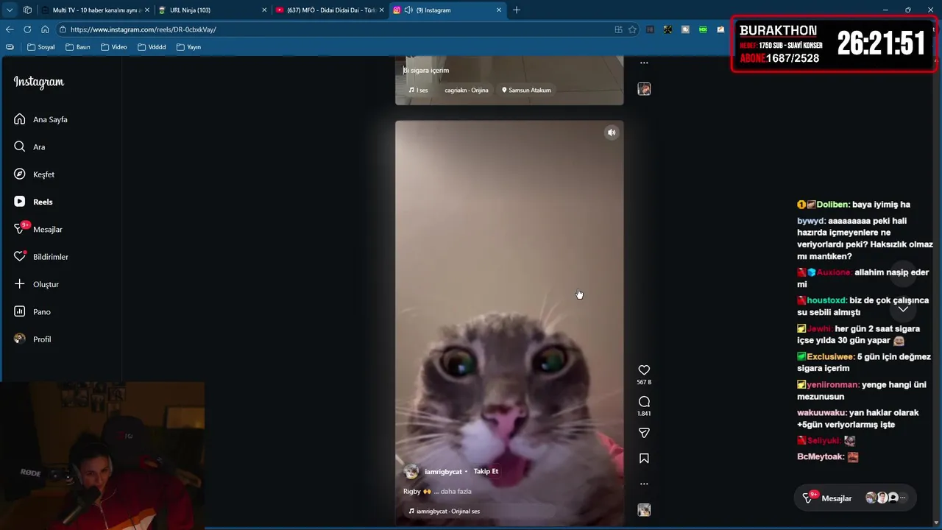942x530 pixels.
Task: Click Oluştur to create a post
Action: (x=36, y=284)
